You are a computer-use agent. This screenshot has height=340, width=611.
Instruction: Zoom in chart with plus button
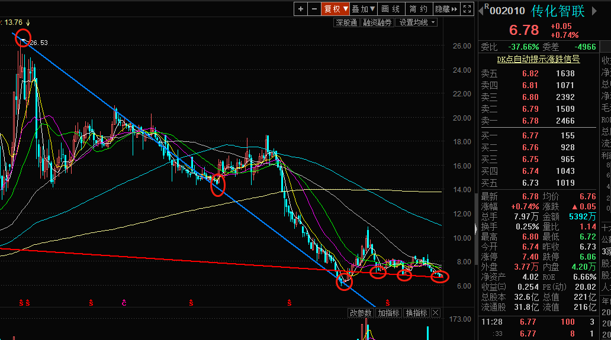pyautogui.click(x=301, y=9)
